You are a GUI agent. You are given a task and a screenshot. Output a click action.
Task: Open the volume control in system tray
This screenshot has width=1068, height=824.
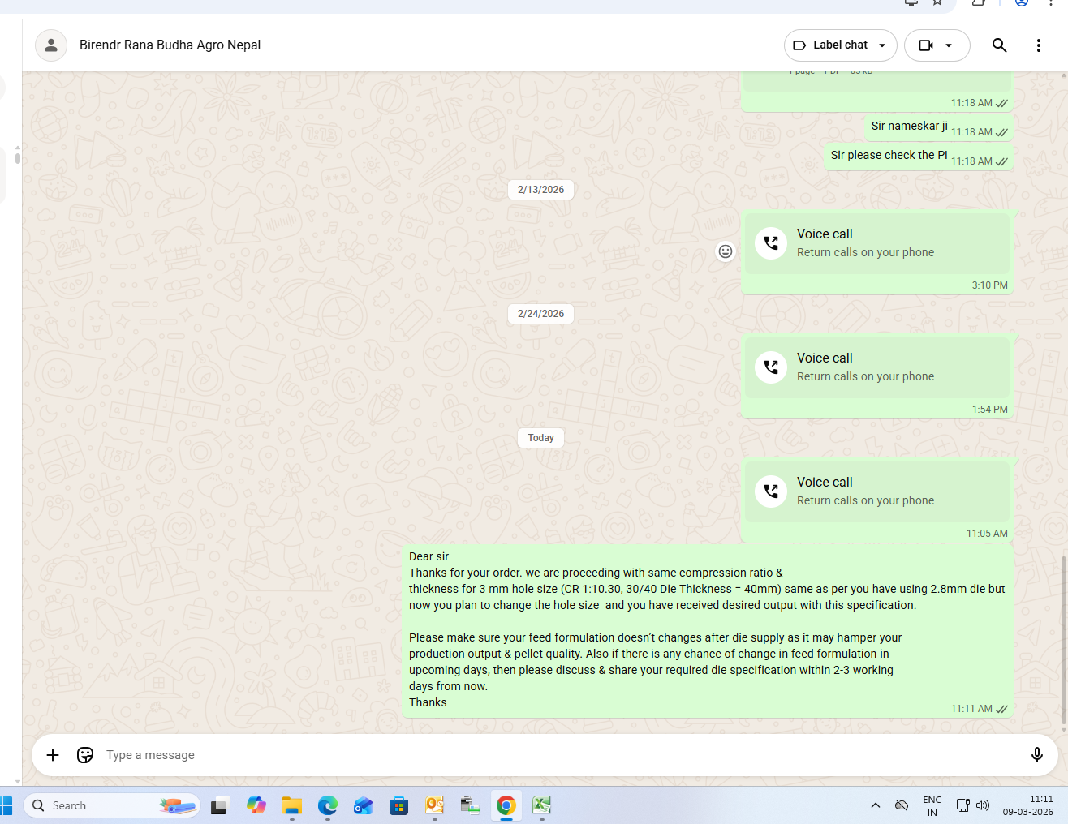pyautogui.click(x=983, y=805)
